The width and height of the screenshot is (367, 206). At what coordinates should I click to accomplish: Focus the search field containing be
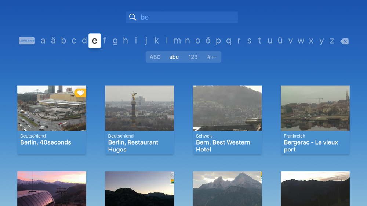[x=182, y=17]
